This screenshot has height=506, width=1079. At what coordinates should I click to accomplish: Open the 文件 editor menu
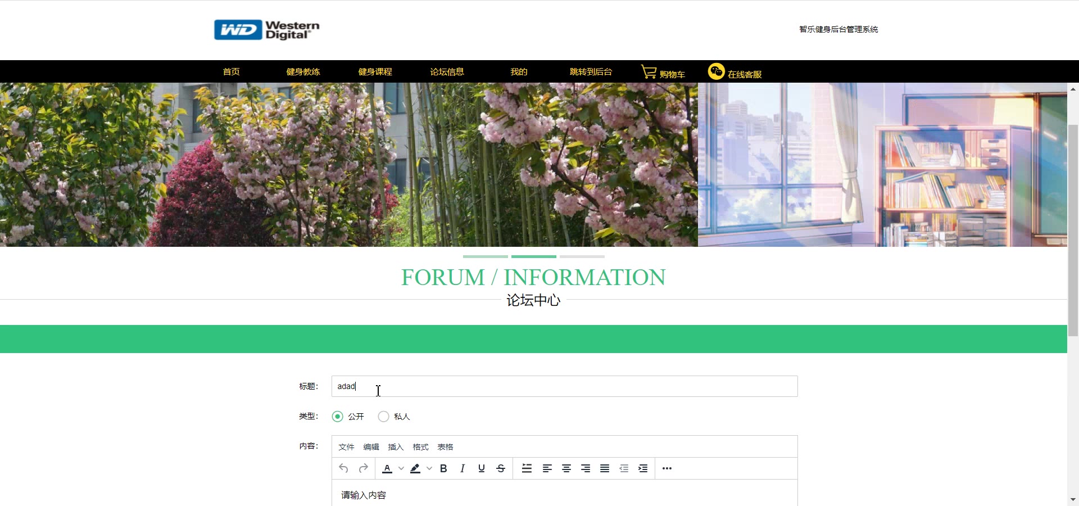(346, 447)
